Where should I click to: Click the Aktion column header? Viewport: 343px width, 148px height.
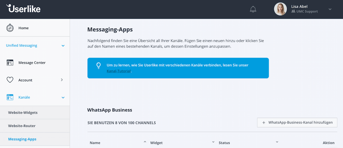coord(329,143)
